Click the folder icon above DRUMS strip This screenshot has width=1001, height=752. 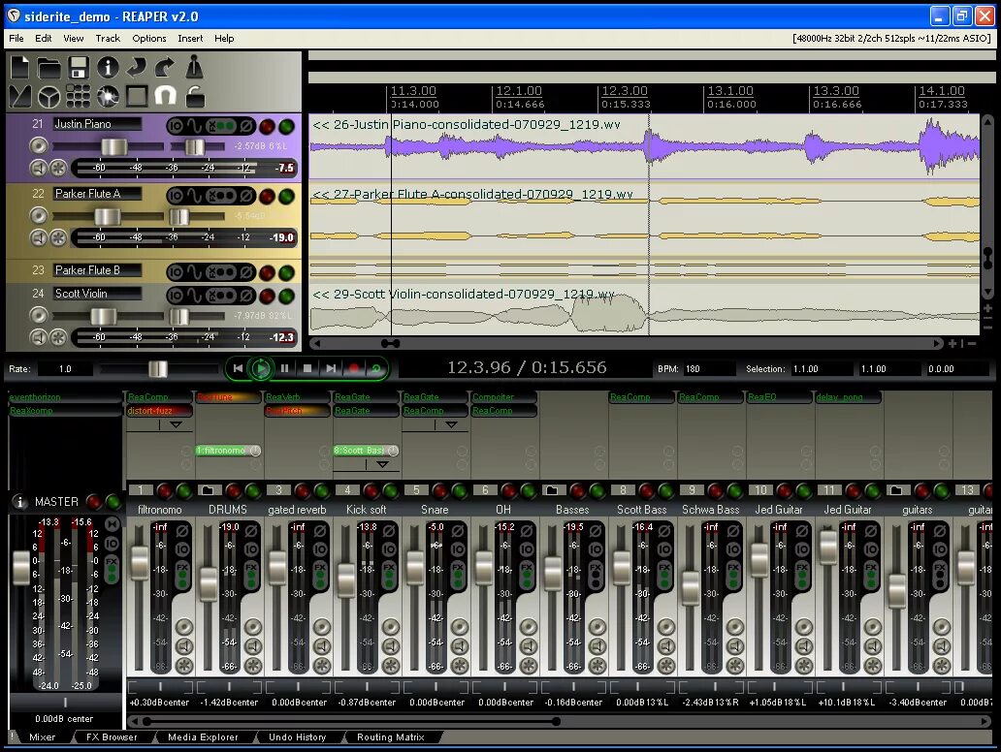coord(208,490)
